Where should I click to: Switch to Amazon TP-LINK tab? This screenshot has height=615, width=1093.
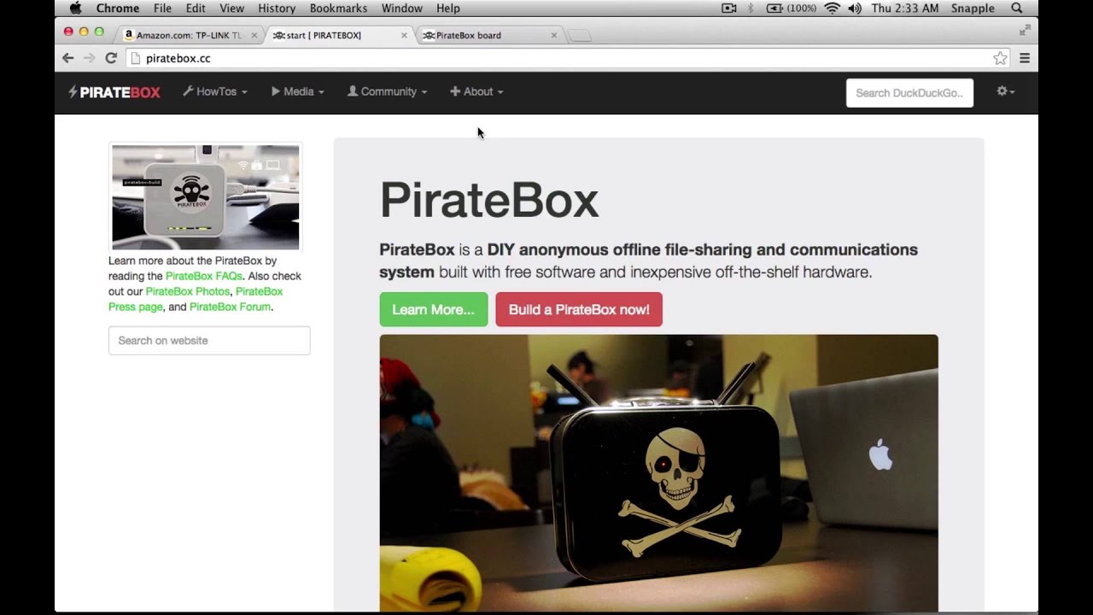[190, 35]
